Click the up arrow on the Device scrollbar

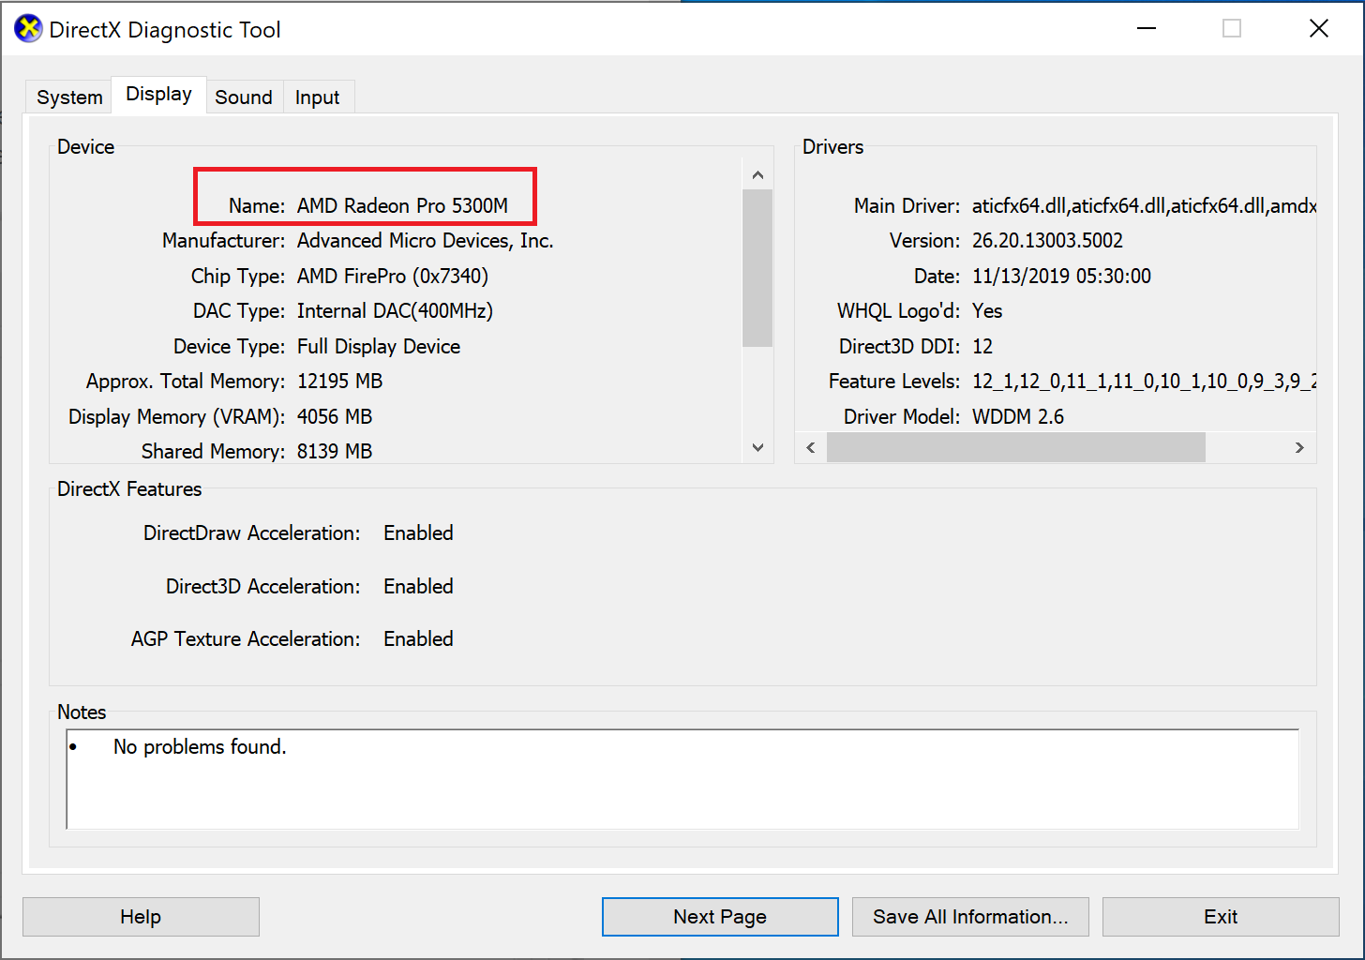tap(757, 173)
